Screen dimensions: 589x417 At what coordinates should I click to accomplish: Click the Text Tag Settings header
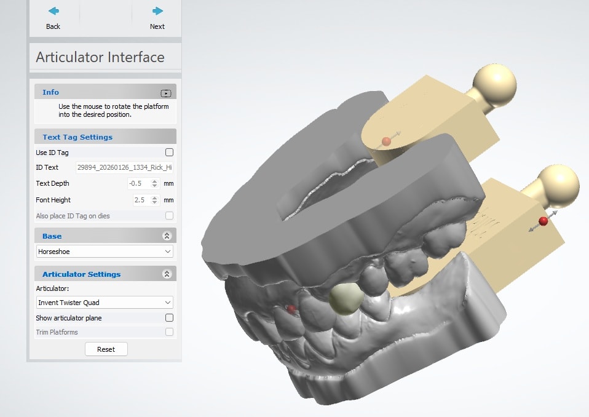[x=105, y=137]
